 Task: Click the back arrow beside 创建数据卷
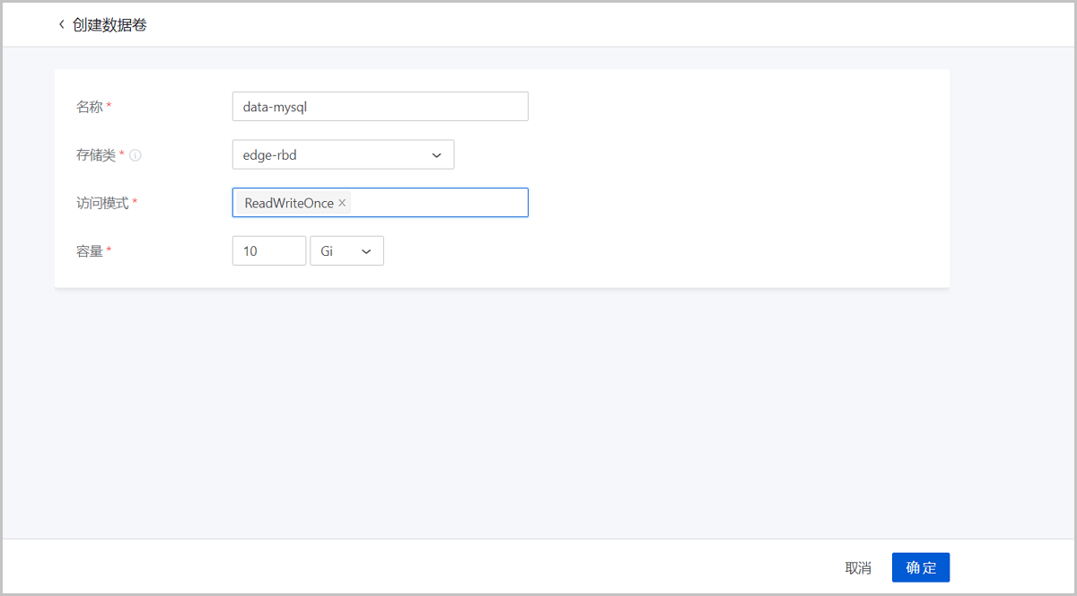tap(59, 24)
